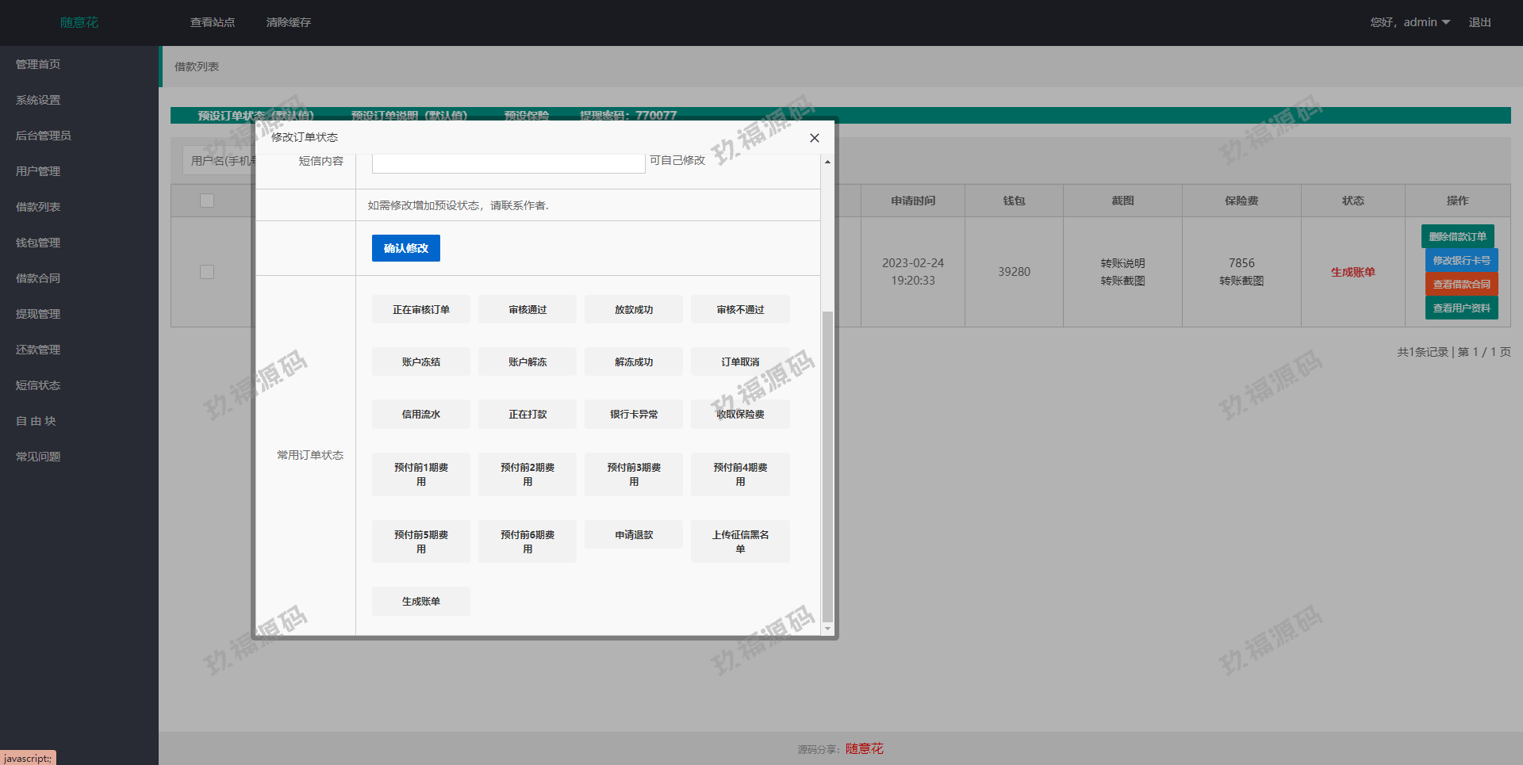1523x765 pixels.
Task: Tick the table header select-all checkbox
Action: (x=207, y=201)
